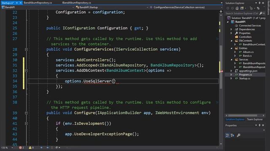Collapse the DbContexts folder

232,41
